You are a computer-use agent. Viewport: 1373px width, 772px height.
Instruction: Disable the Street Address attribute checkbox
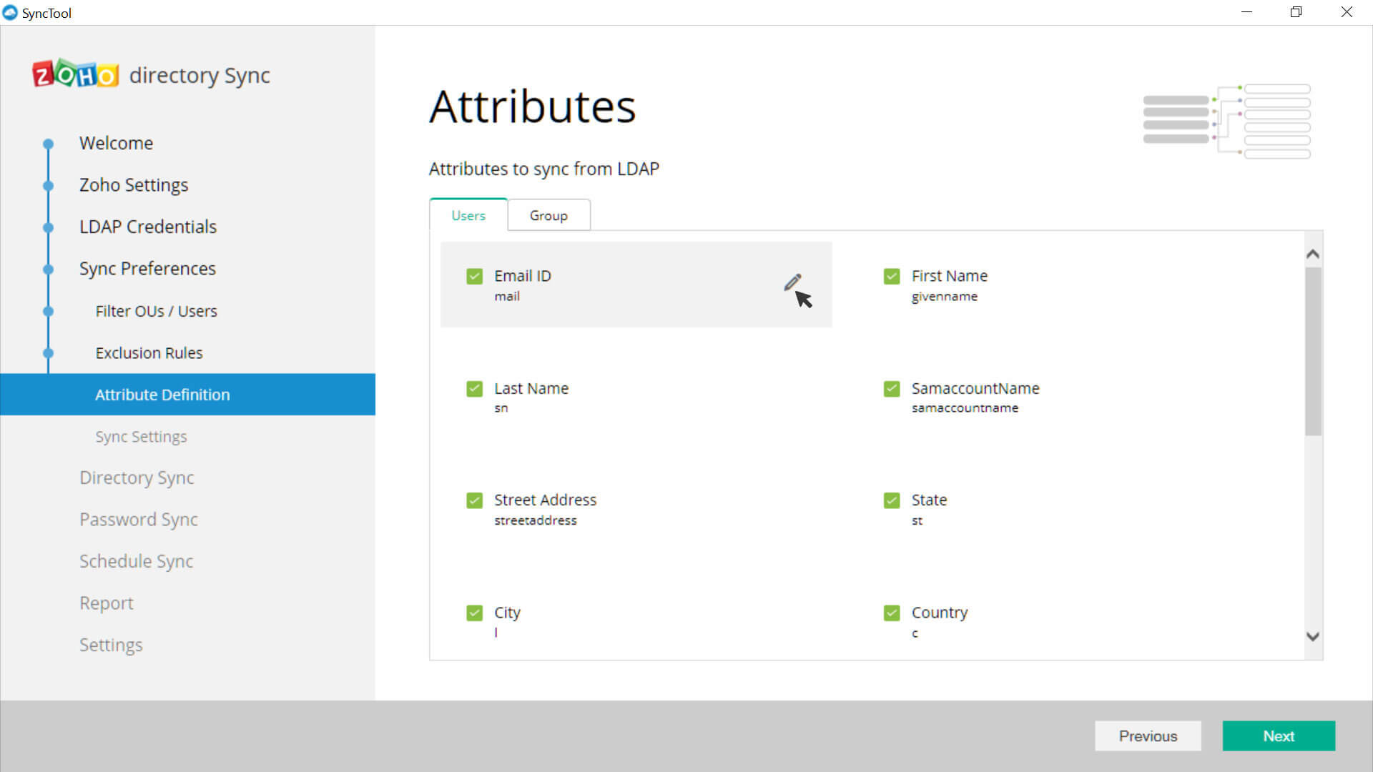[x=474, y=500]
